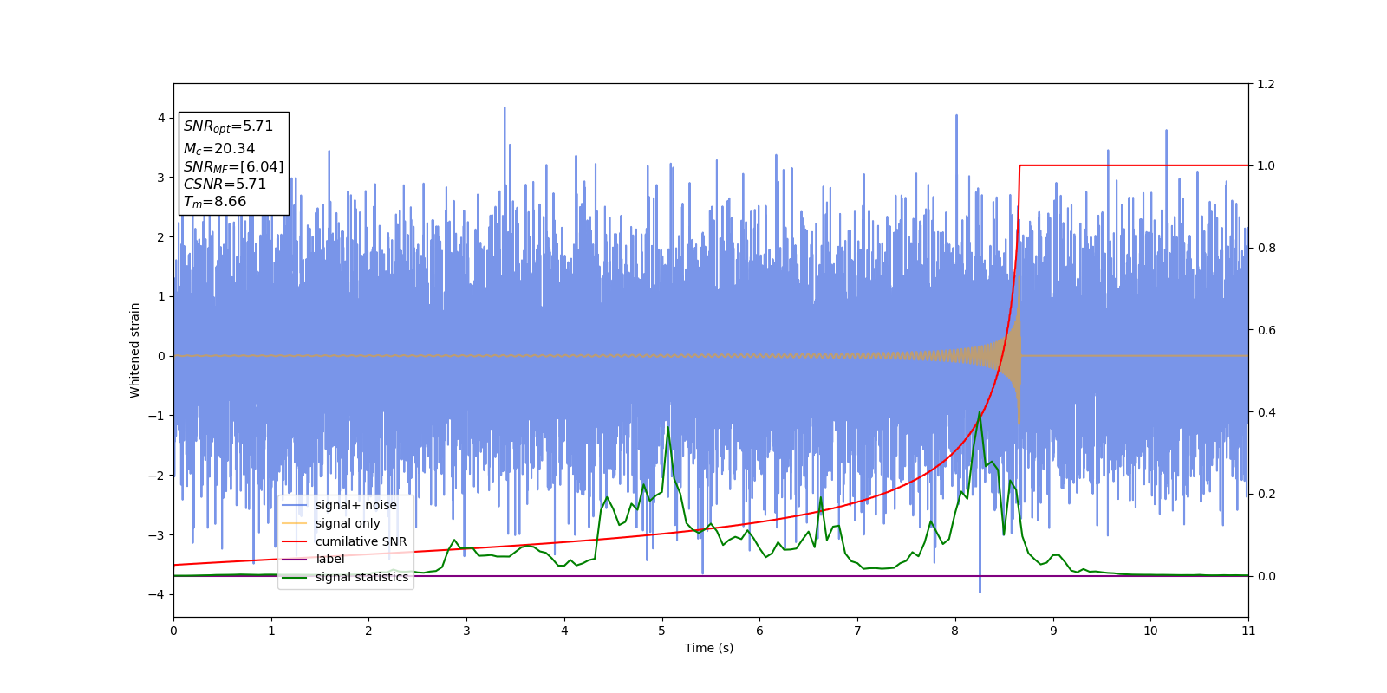
Task: Click the blue line swatch for signal+ noise
Action: click(295, 505)
